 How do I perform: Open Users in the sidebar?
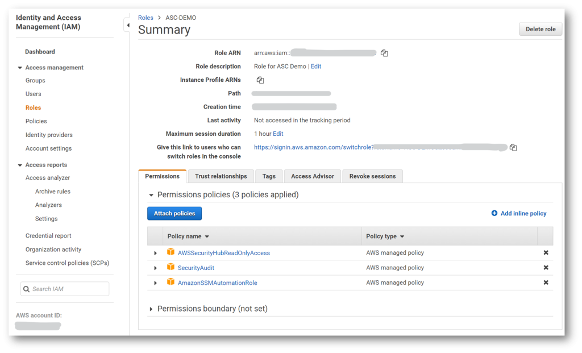point(34,94)
